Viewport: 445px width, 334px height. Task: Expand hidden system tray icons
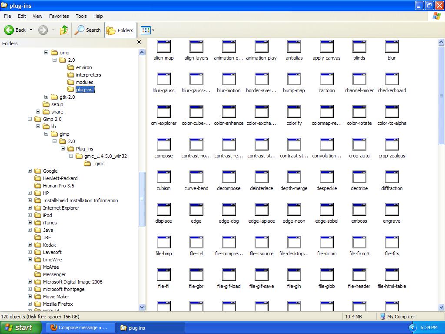[413, 327]
